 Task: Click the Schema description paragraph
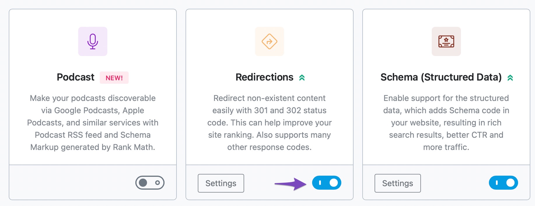pos(446,123)
